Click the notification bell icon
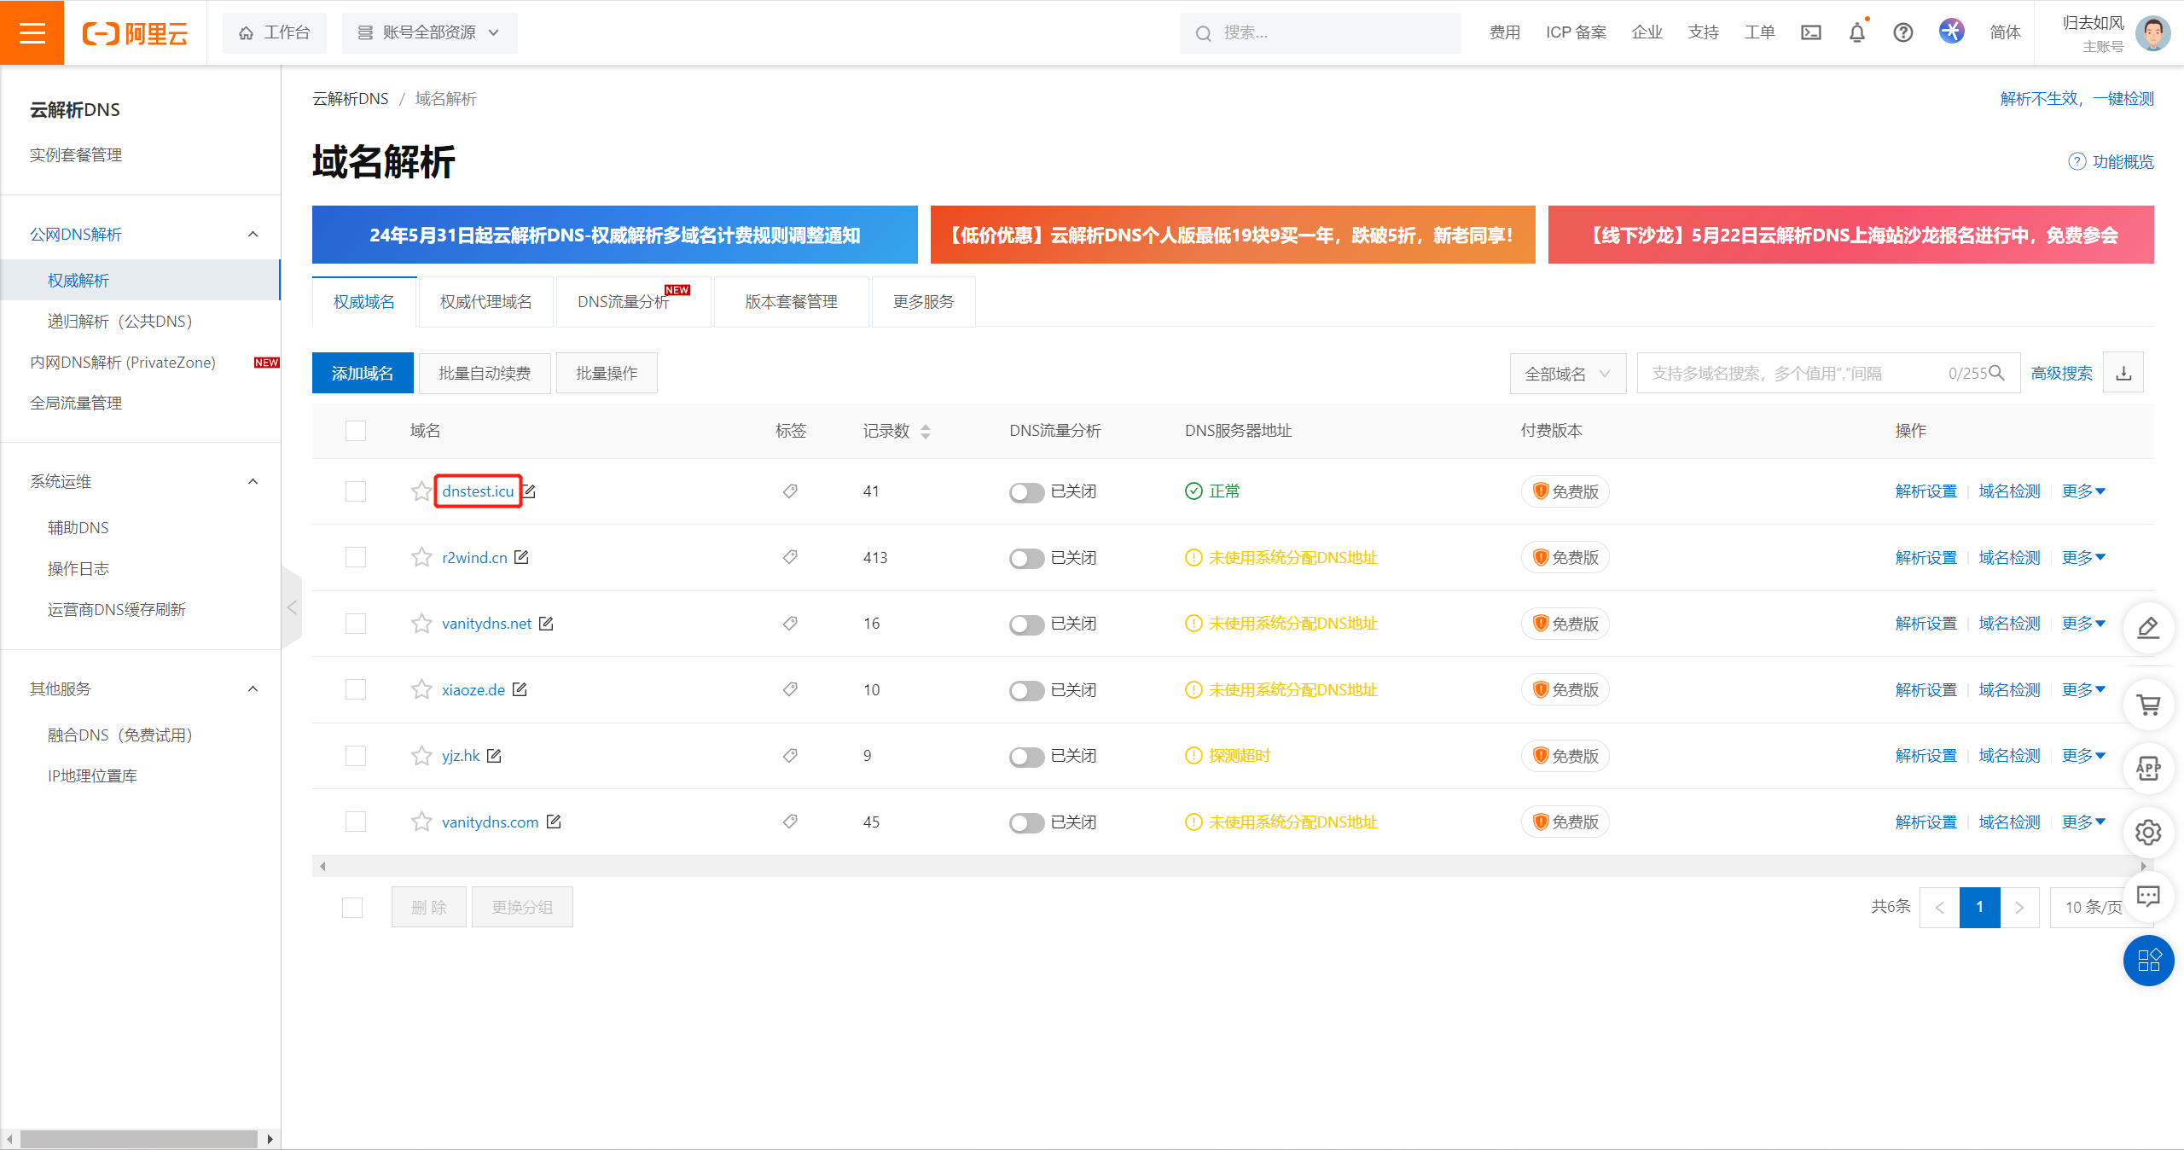The width and height of the screenshot is (2184, 1150). 1856,32
